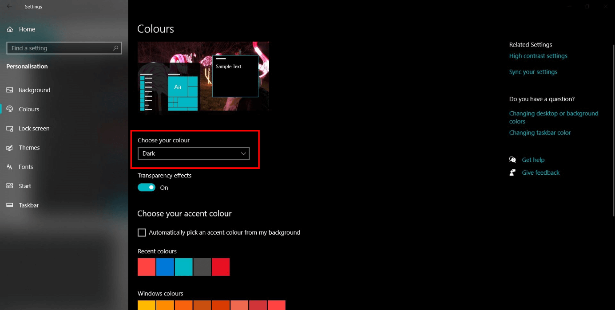Open the Background personalisation settings

(x=34, y=90)
